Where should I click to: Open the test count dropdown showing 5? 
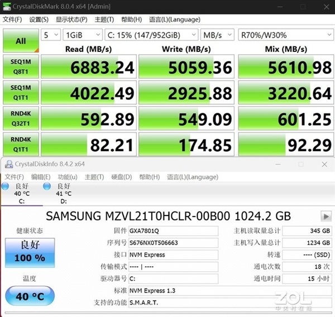pos(50,35)
